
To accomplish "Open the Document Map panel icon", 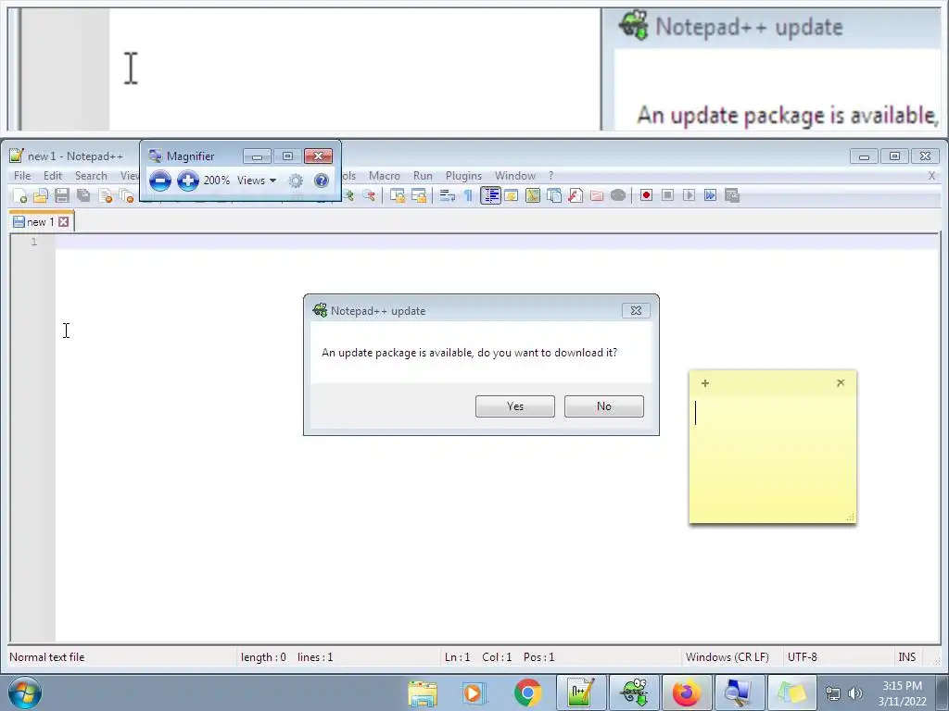I will point(533,195).
